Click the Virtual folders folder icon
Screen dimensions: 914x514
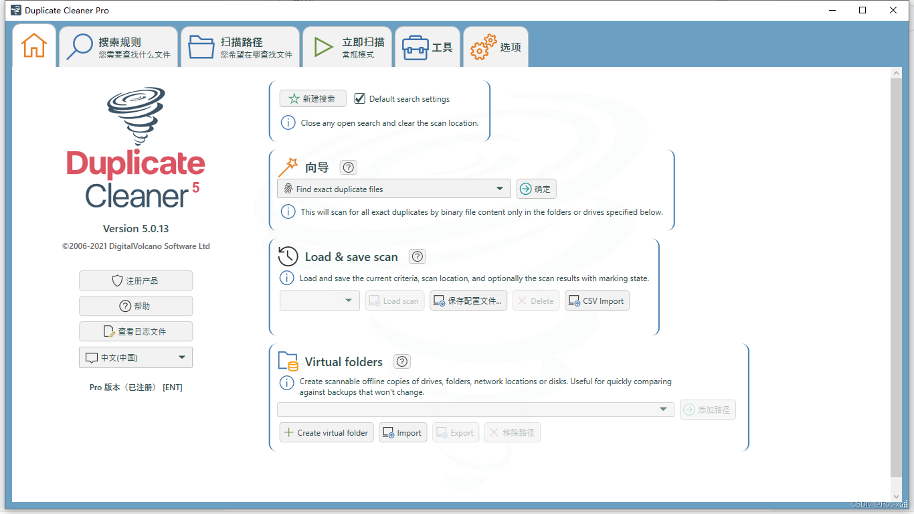[x=288, y=361]
